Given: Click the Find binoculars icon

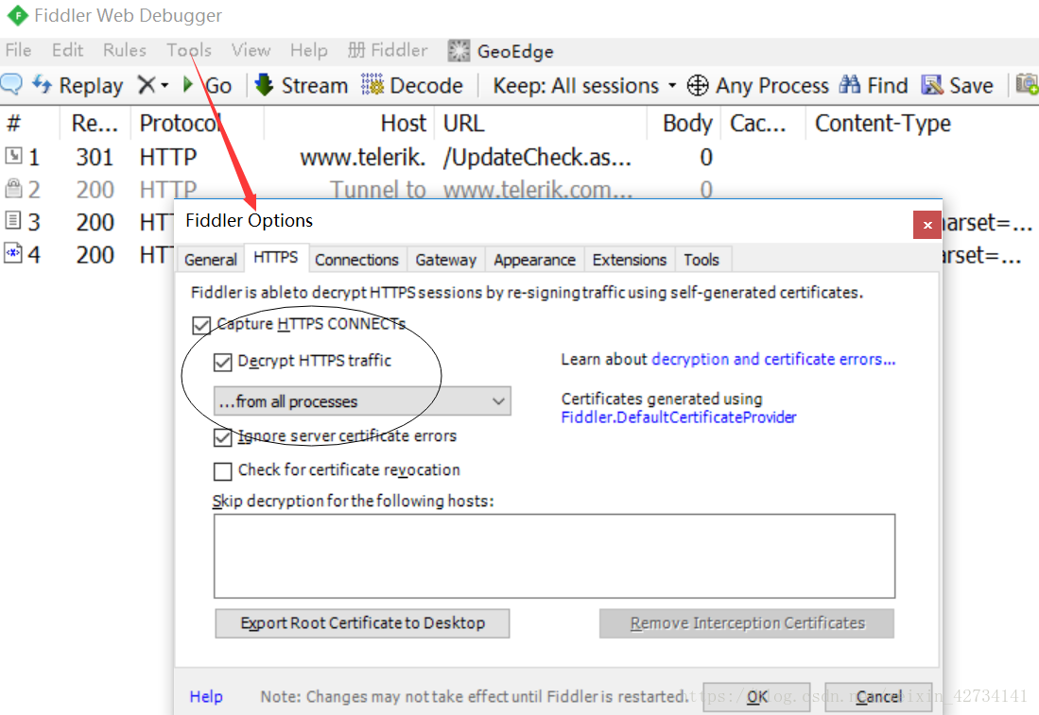Looking at the screenshot, I should tap(850, 85).
